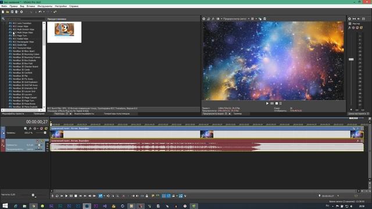The height and width of the screenshot is (209, 372).
Task: Adjust the Master bus volume fader
Action: [x=351, y=59]
